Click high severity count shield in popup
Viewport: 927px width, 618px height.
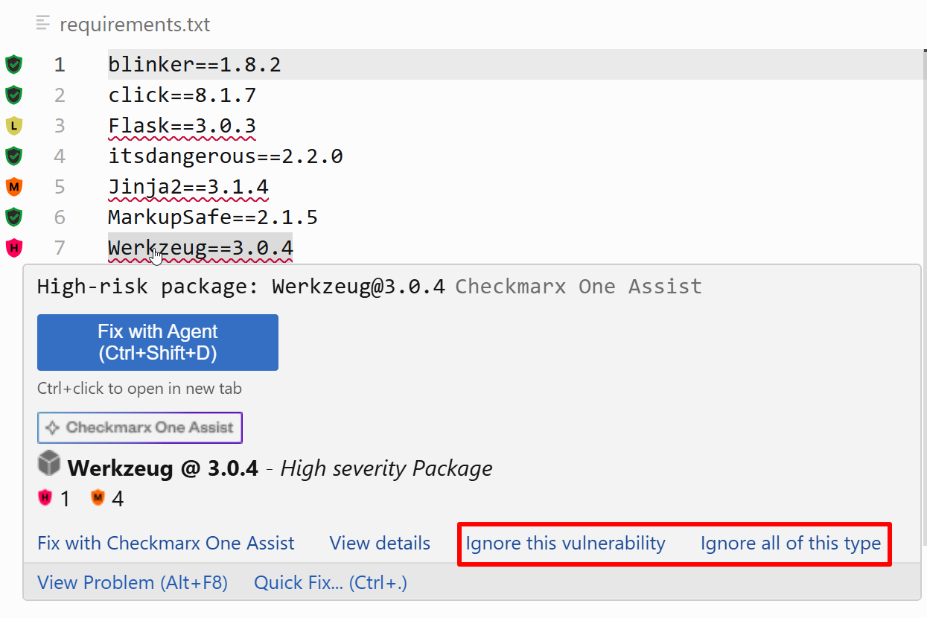[45, 497]
